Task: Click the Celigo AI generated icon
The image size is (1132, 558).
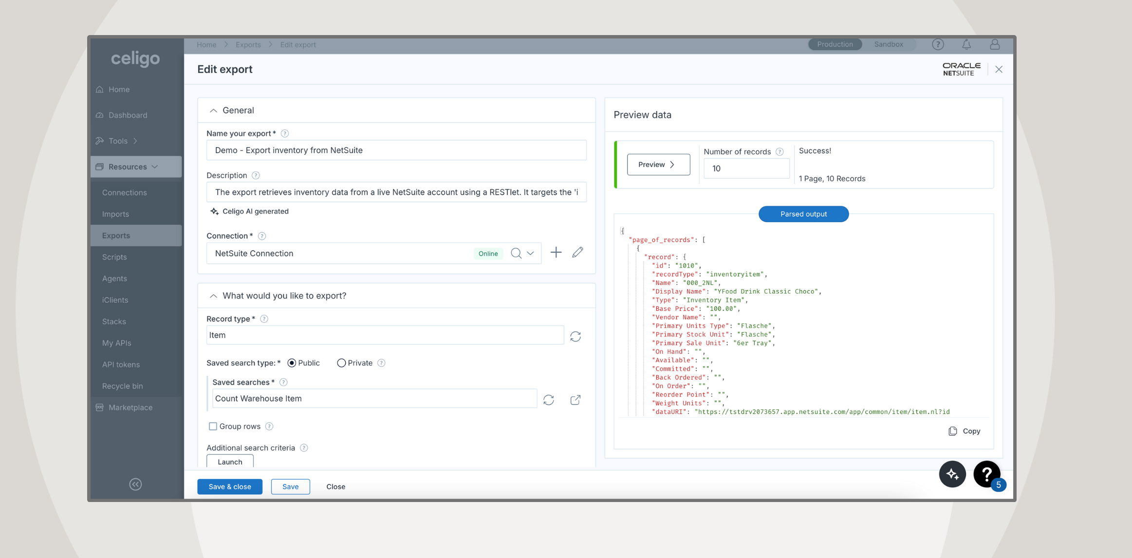Action: (x=214, y=211)
